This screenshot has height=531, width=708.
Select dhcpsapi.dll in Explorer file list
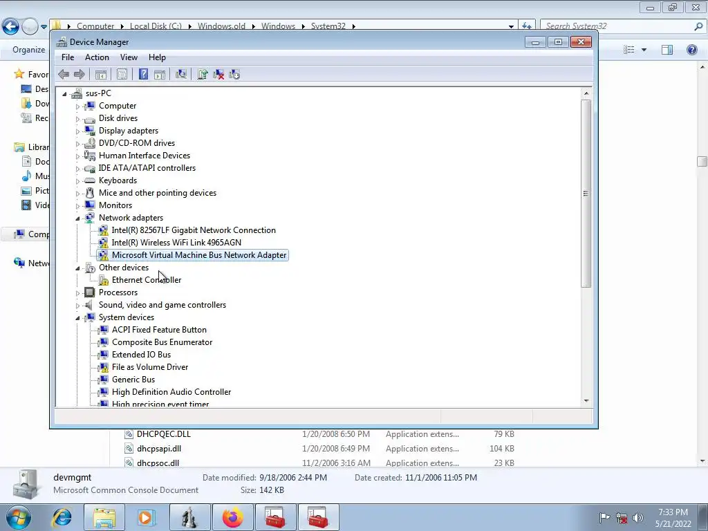[x=159, y=448]
